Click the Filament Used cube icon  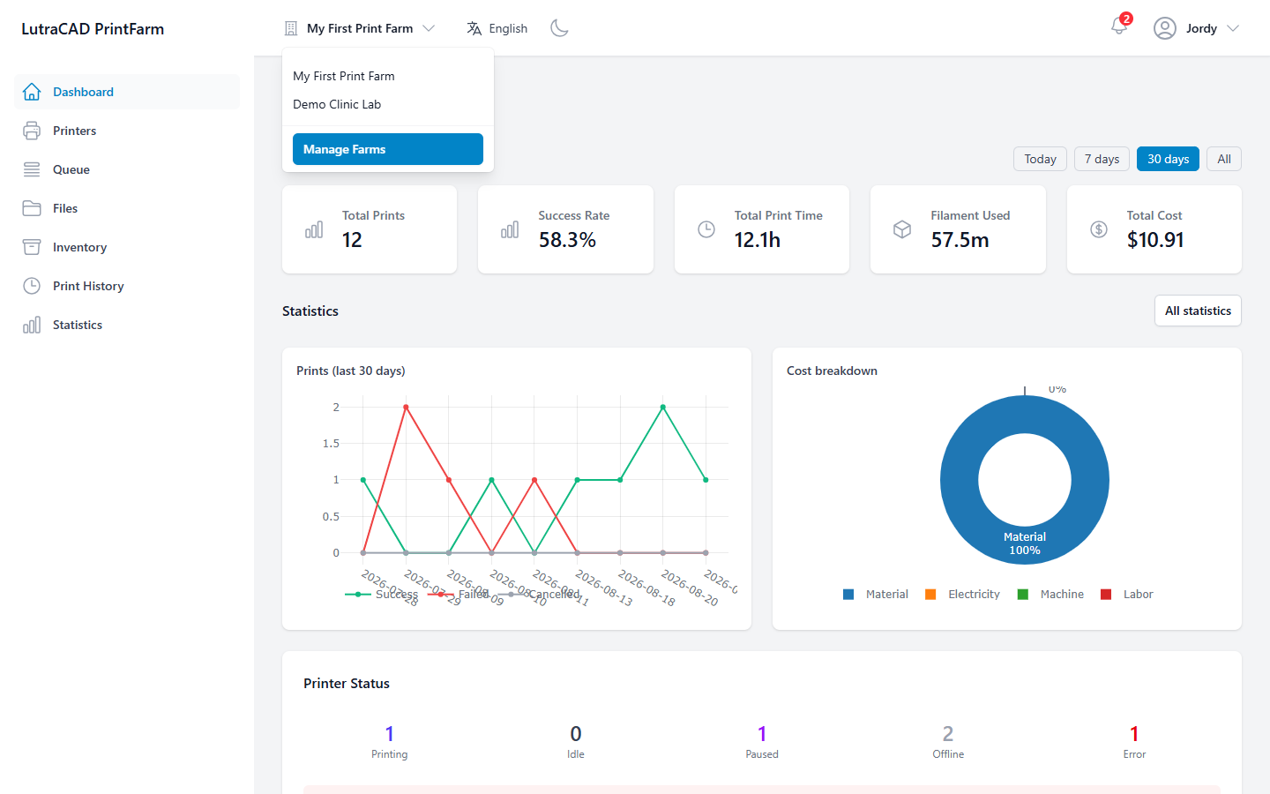click(x=902, y=229)
